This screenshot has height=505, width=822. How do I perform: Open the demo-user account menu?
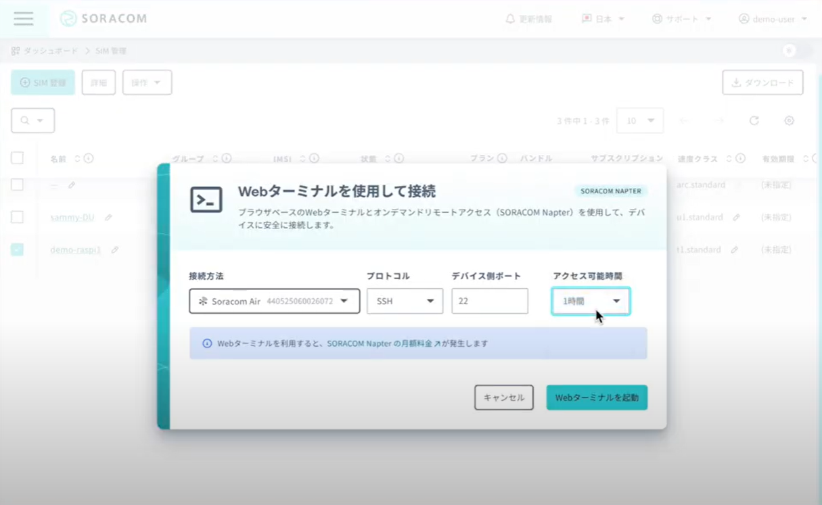point(771,19)
